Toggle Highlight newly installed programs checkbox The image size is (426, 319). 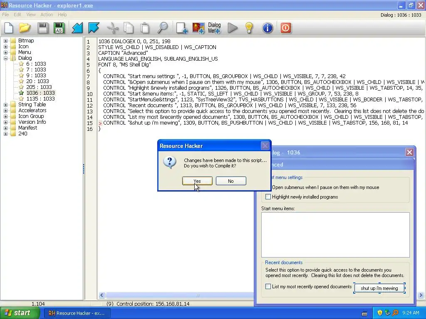coord(268,196)
